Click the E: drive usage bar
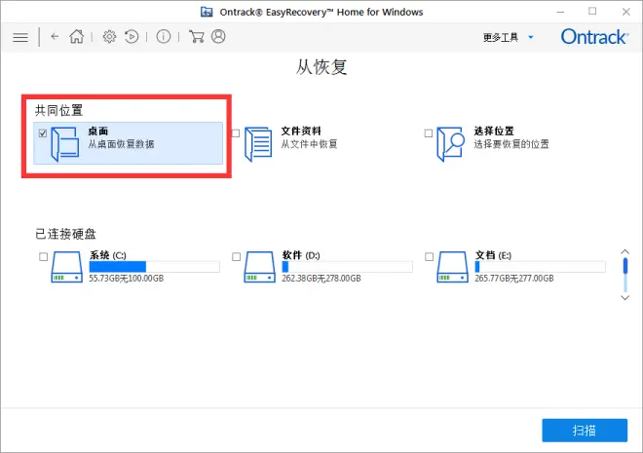This screenshot has height=453, width=643. (540, 267)
